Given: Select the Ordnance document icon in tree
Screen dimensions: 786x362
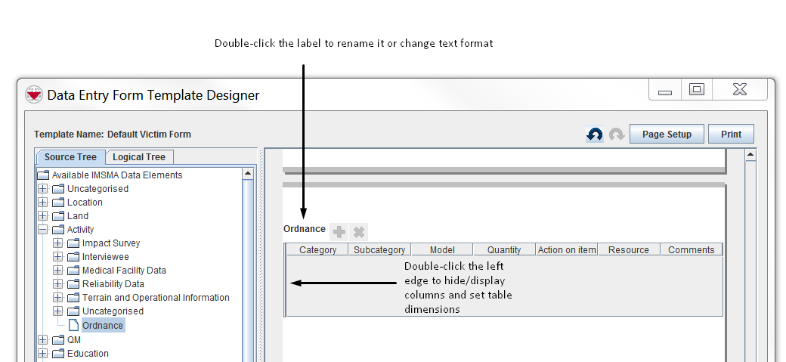Looking at the screenshot, I should [x=73, y=325].
